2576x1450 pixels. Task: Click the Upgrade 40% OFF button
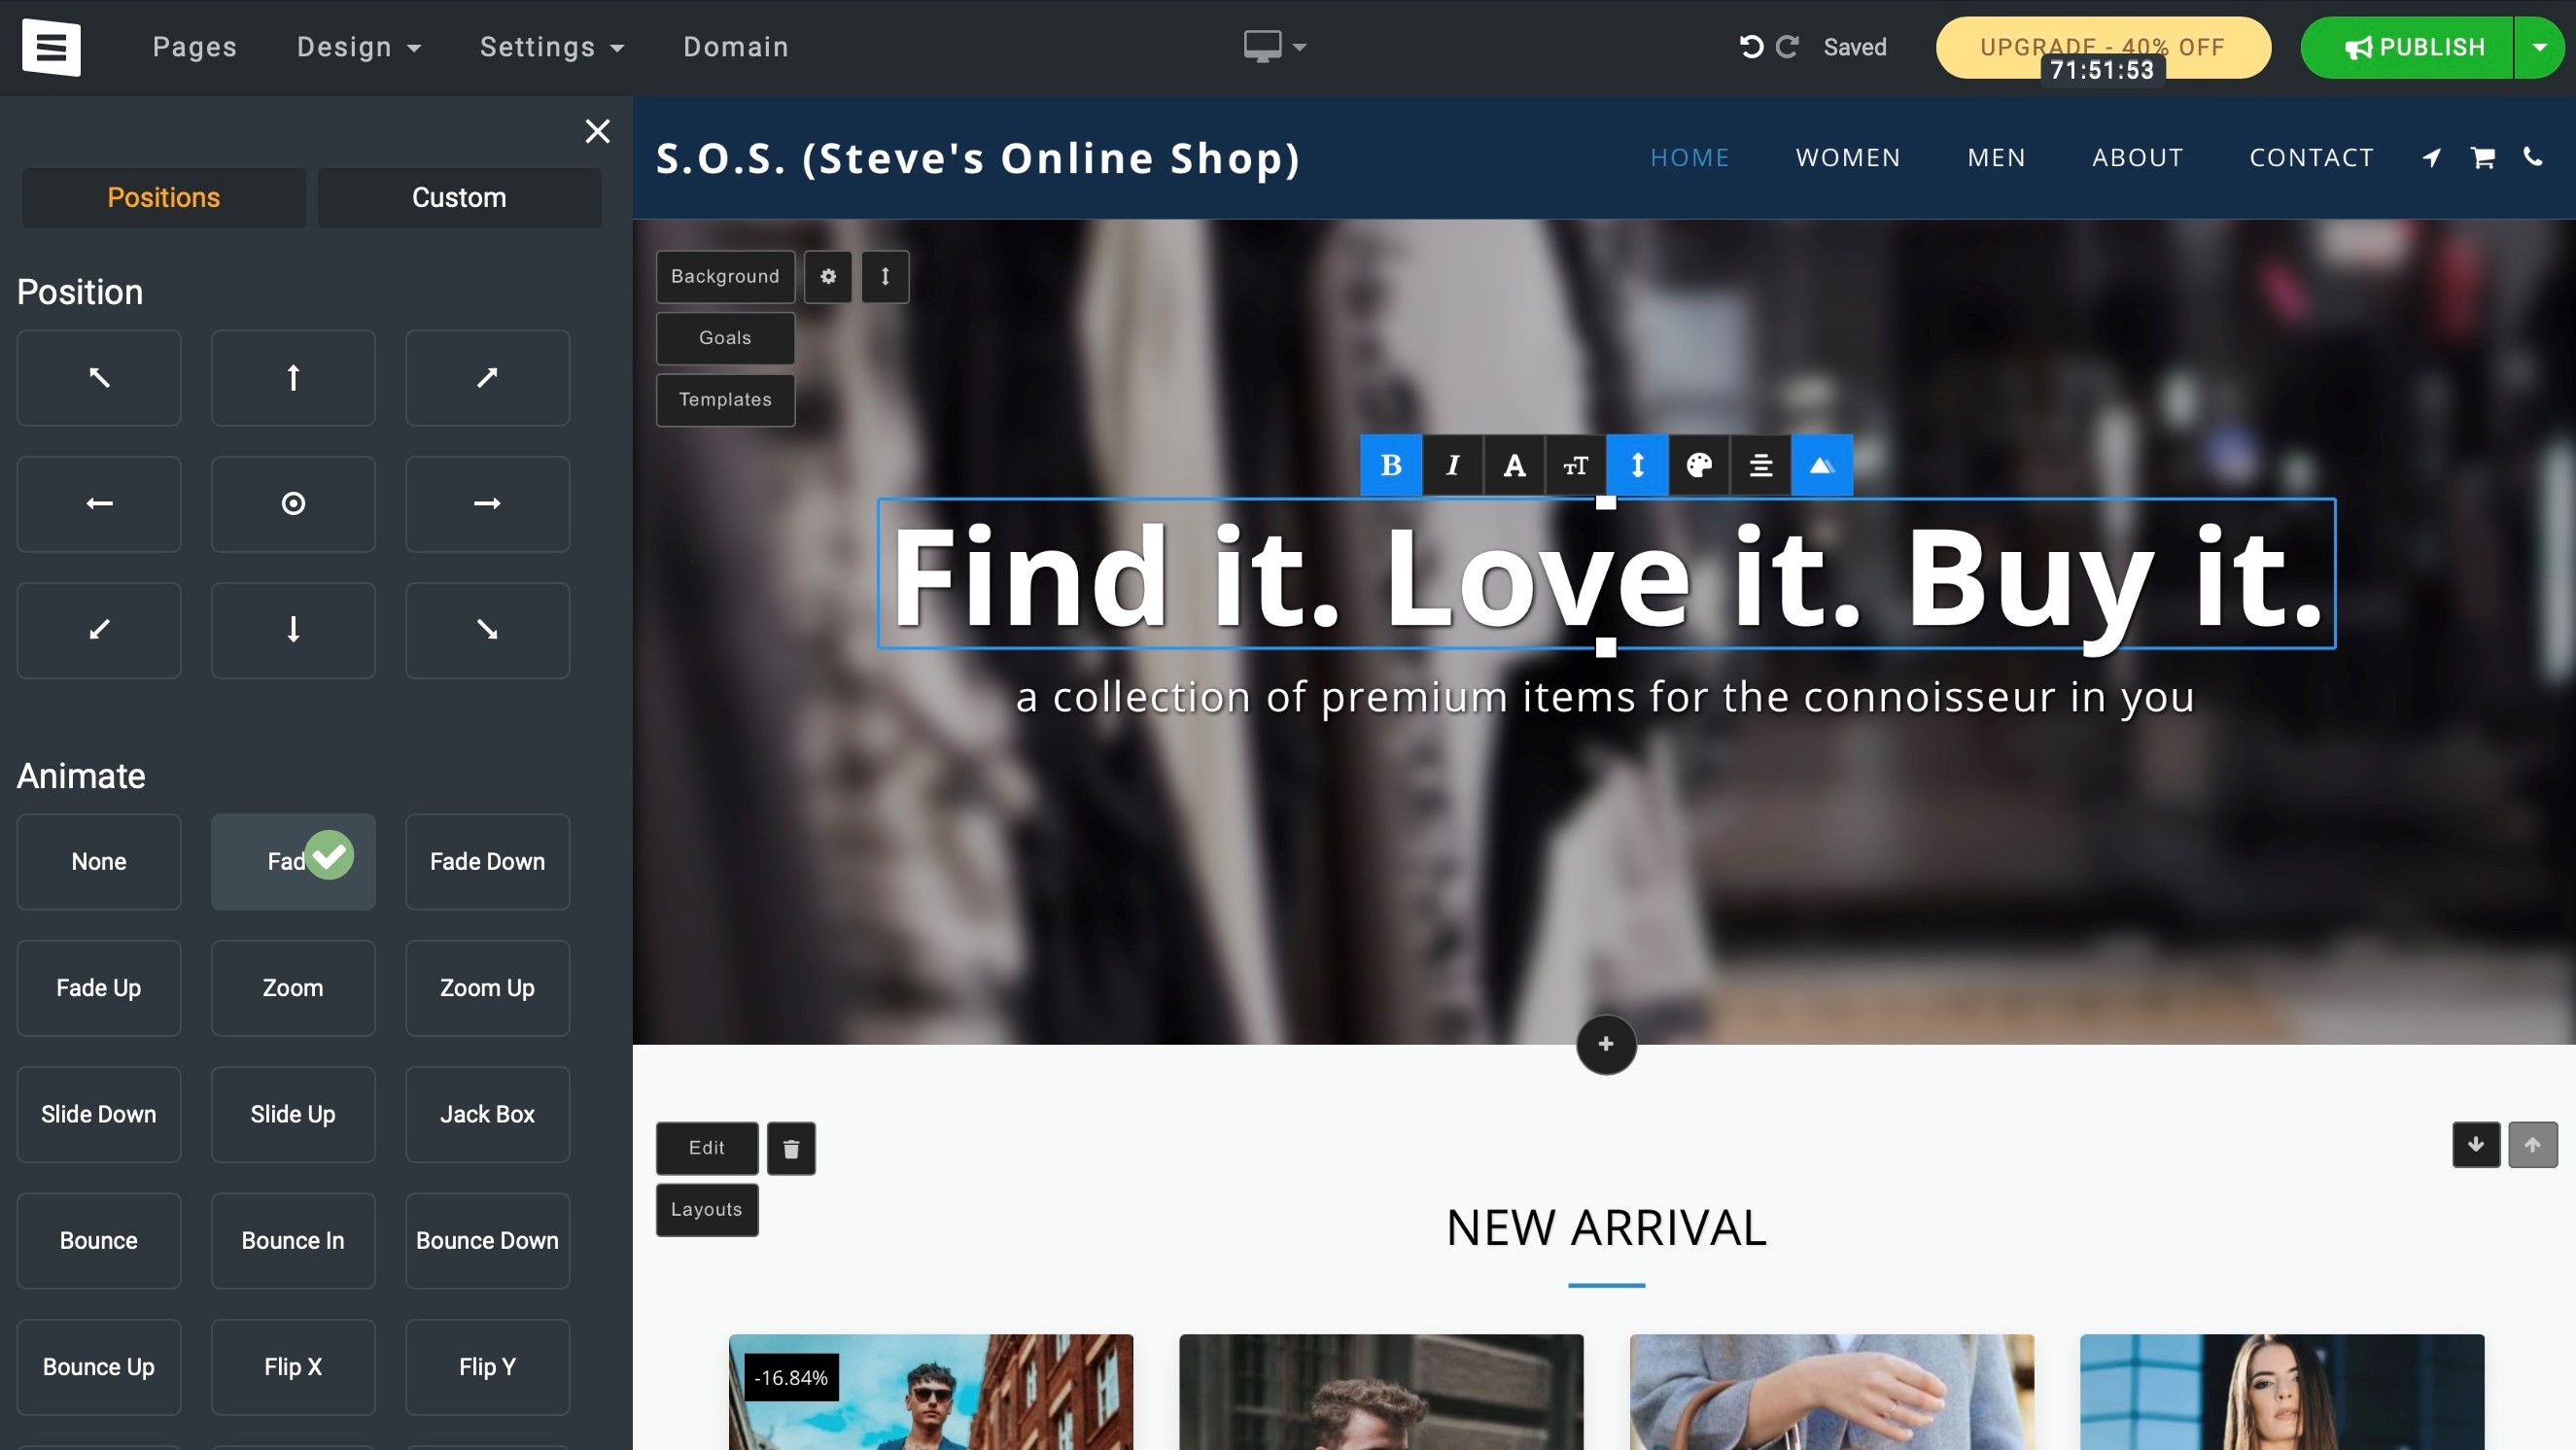click(x=2102, y=47)
